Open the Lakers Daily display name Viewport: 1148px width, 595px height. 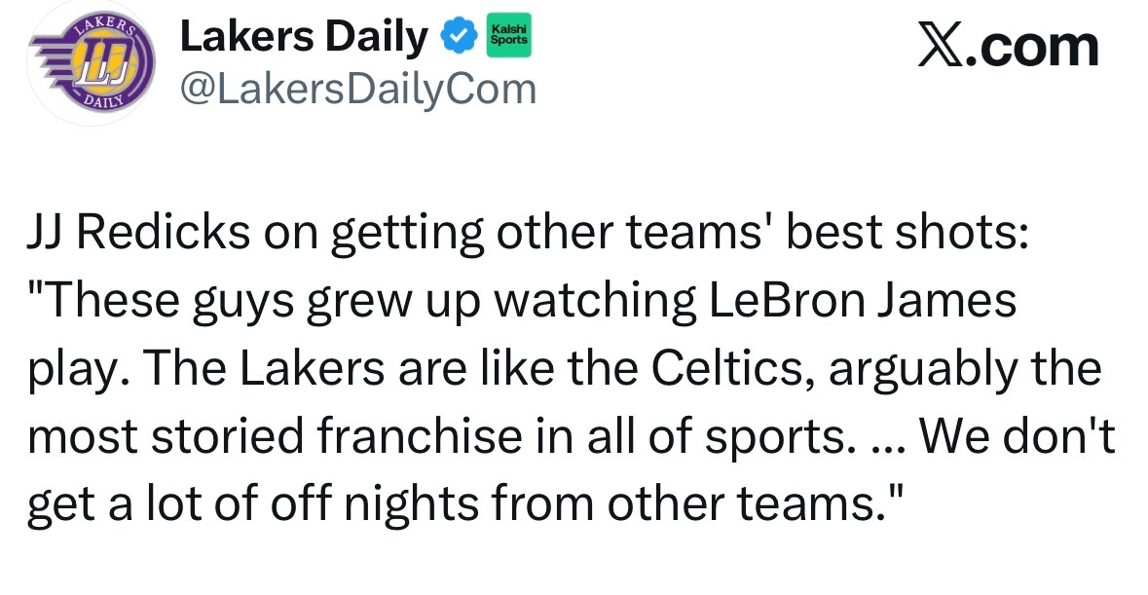pyautogui.click(x=304, y=38)
